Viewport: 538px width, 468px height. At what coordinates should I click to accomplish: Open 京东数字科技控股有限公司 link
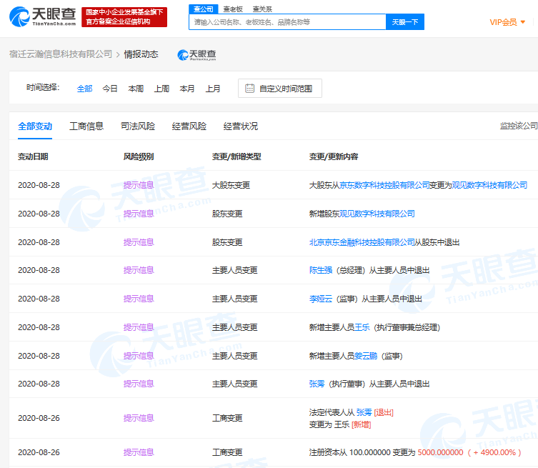(x=384, y=185)
